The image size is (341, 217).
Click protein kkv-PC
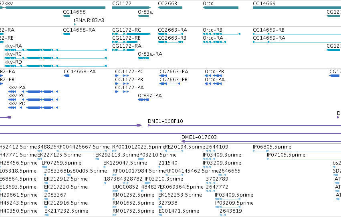pos(17,96)
